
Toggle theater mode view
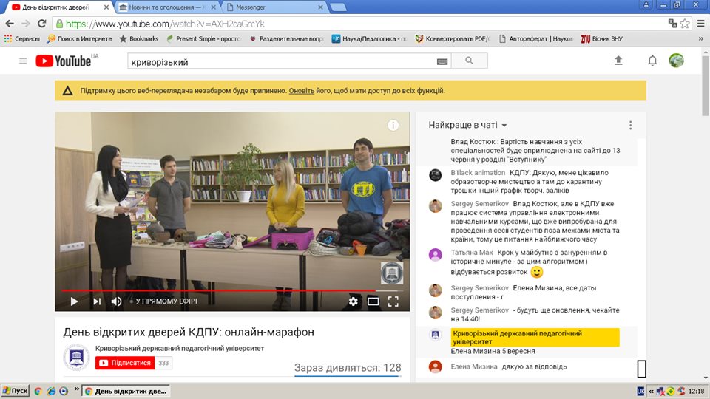tap(373, 301)
